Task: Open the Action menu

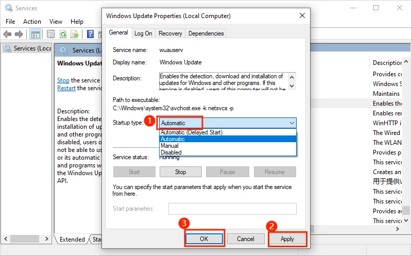Action: pos(32,22)
